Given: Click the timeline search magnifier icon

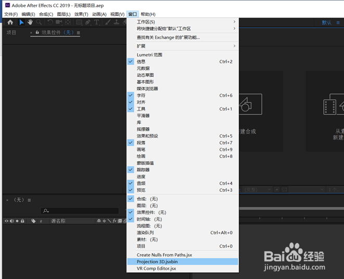Looking at the screenshot, I should point(46,211).
